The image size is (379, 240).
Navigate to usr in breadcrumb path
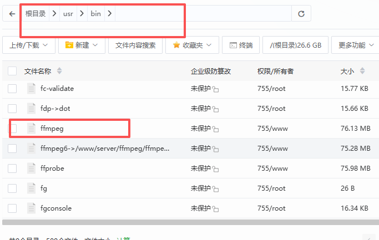click(68, 14)
